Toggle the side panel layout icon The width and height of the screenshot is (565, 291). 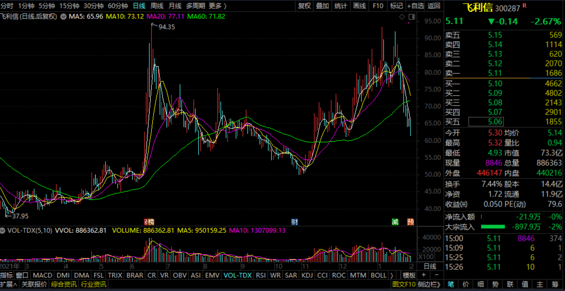412,17
